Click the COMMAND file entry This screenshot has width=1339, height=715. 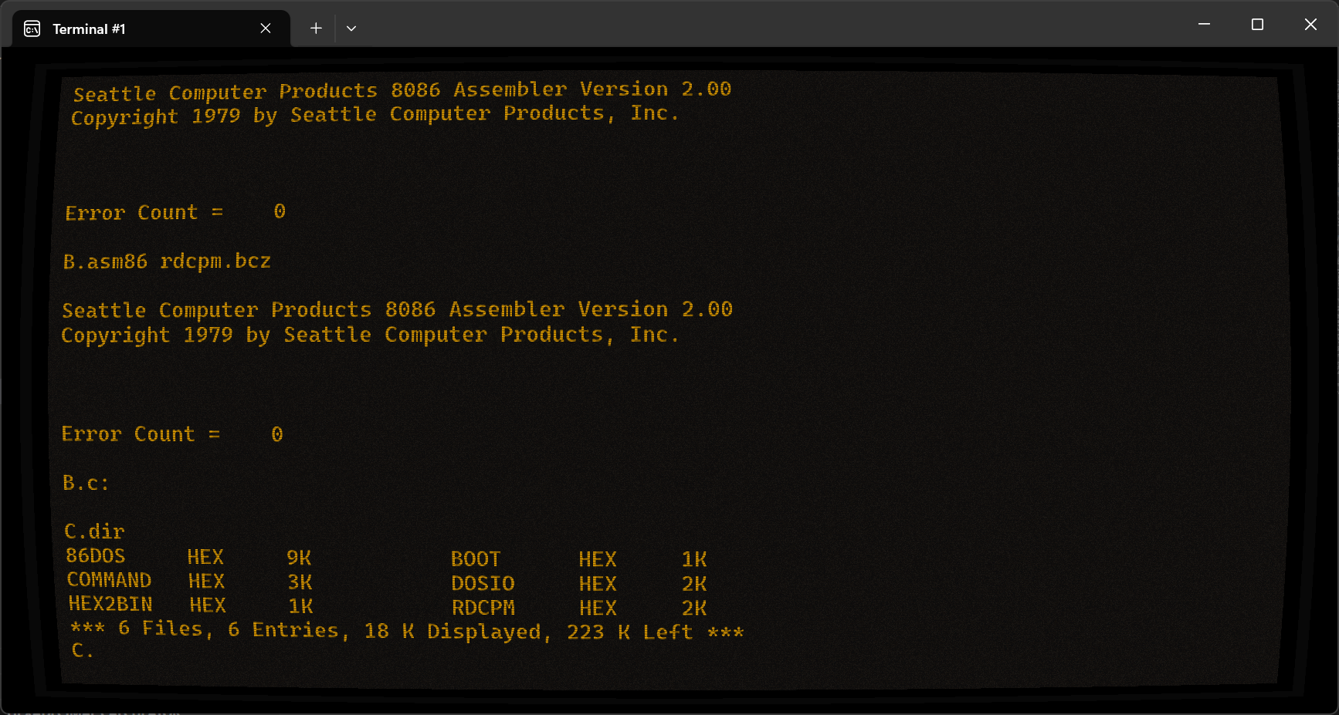click(190, 581)
